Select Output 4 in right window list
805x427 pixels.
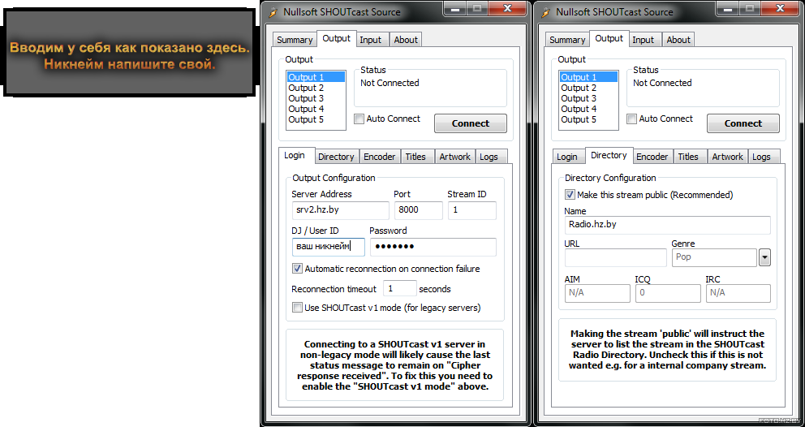pyautogui.click(x=588, y=109)
